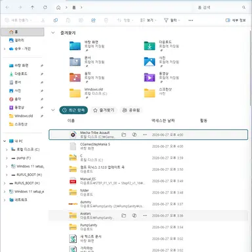This screenshot has height=252, width=252.
Task: Open Videos folder icon in pinned grid
Action: [150, 77]
